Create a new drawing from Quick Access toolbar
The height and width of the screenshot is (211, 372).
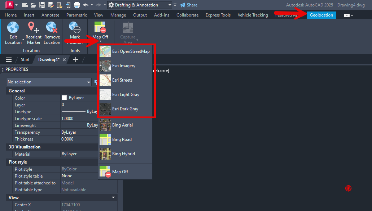click(25, 5)
